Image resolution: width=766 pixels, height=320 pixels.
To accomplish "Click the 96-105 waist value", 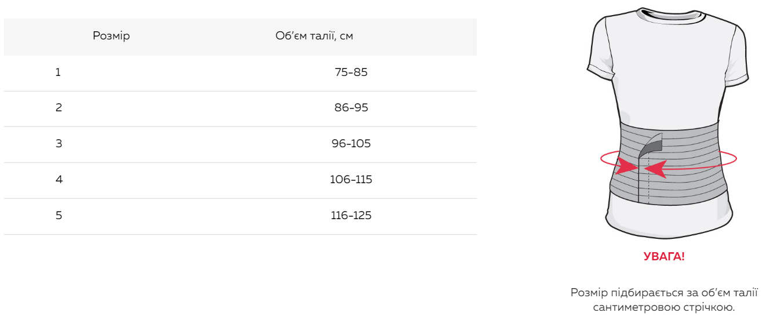I will click(x=351, y=144).
